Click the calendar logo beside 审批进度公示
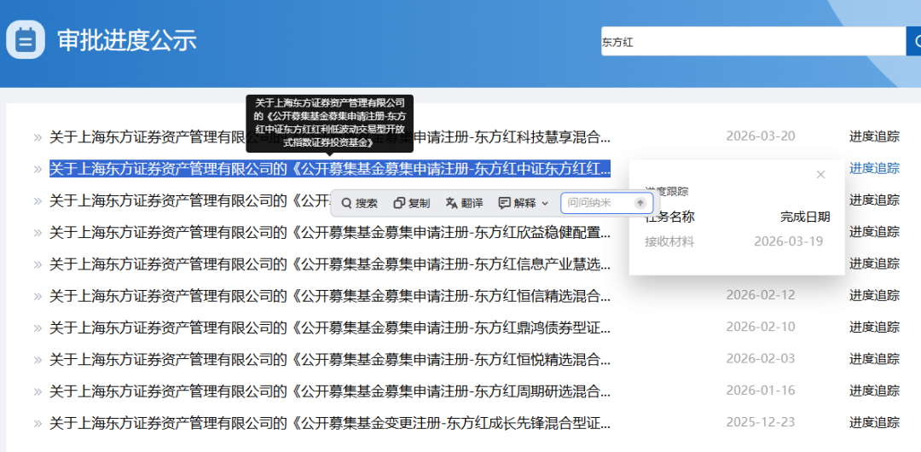Viewport: 921px width, 452px height. pyautogui.click(x=26, y=39)
